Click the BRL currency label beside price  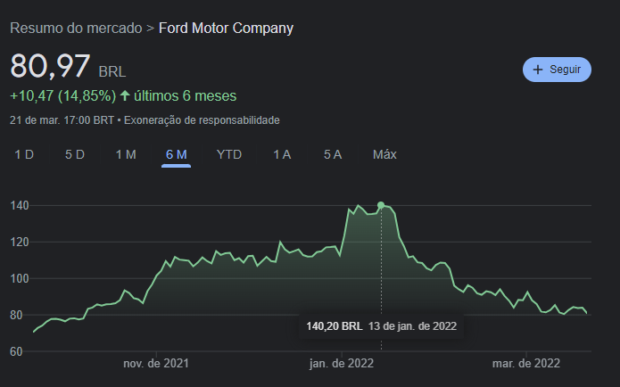(x=112, y=72)
